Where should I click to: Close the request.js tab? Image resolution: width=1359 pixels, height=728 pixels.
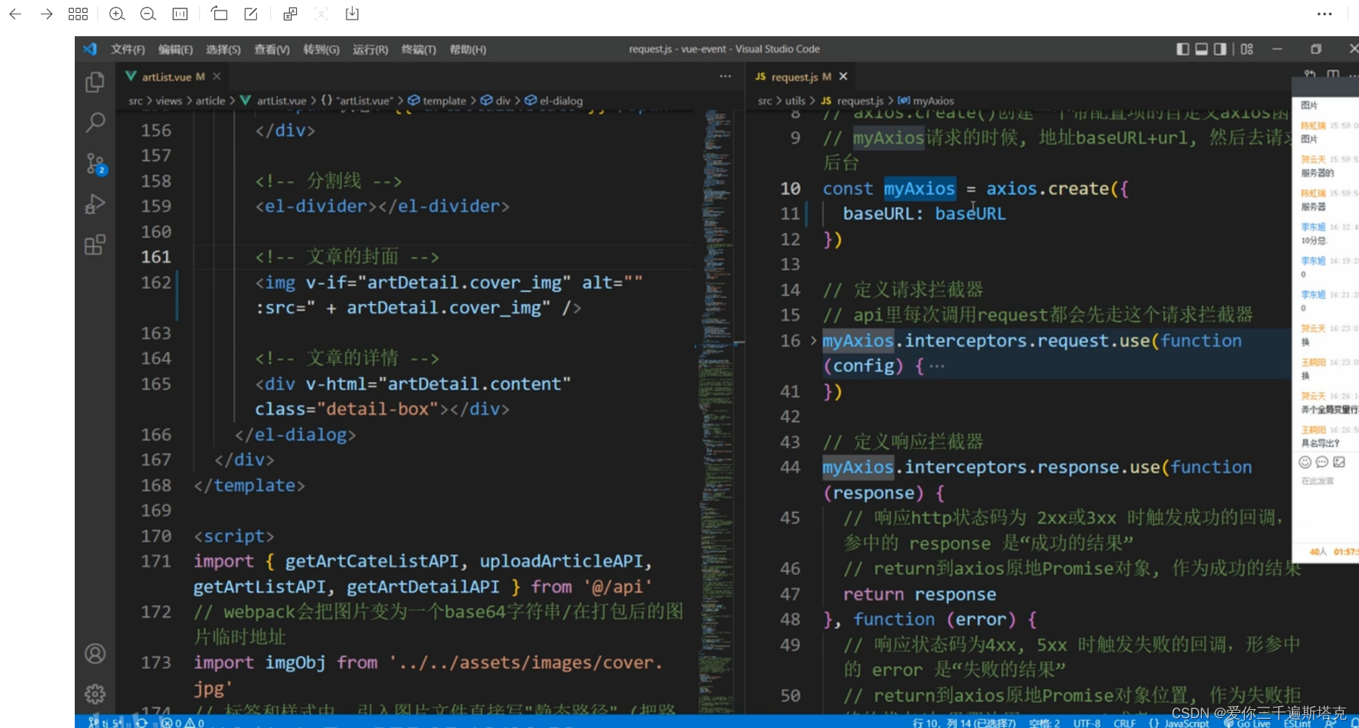coord(843,76)
